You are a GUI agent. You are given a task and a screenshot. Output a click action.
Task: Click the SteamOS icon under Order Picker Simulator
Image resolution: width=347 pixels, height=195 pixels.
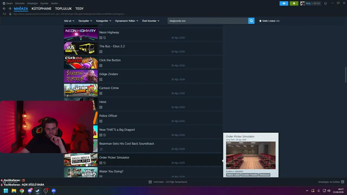[104, 163]
